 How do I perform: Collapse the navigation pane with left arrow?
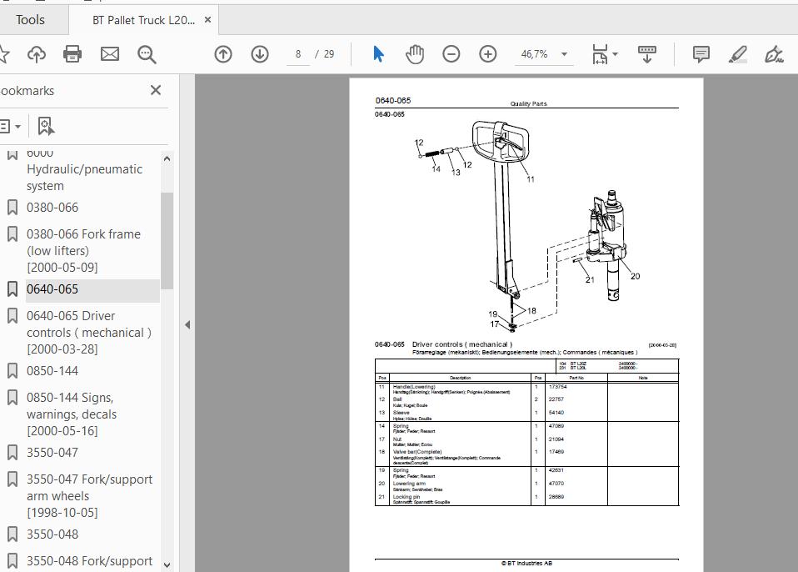187,324
